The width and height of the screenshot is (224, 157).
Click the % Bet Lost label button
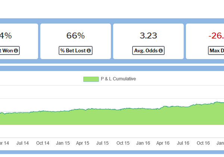[75, 50]
